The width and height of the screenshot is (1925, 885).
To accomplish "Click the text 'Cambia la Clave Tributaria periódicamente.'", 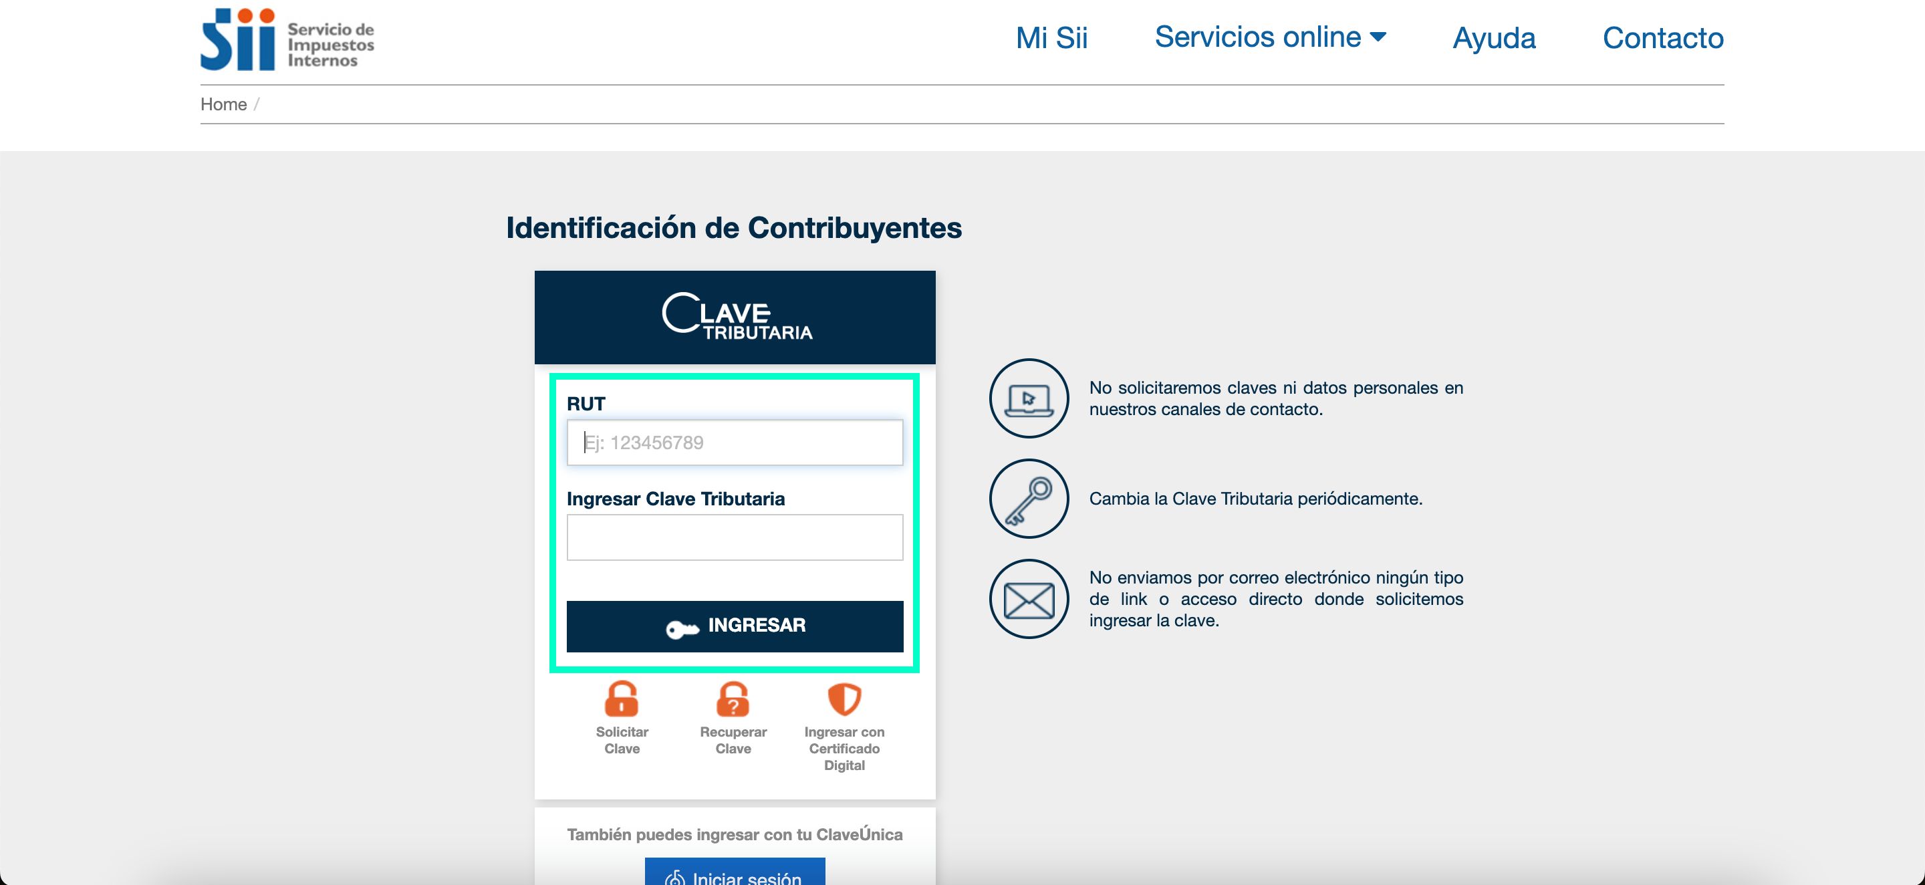I will point(1255,499).
